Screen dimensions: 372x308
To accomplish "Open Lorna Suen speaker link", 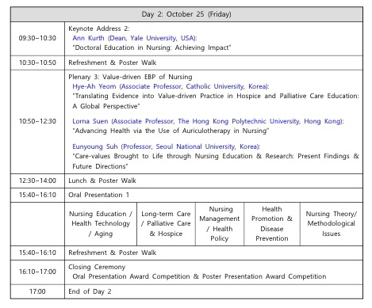I will click(208, 121).
